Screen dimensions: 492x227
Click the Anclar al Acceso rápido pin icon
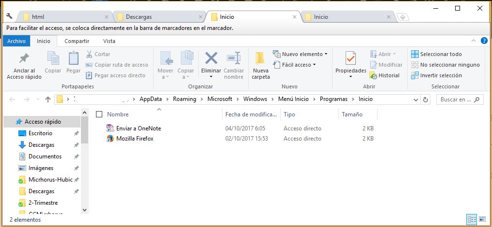24,59
